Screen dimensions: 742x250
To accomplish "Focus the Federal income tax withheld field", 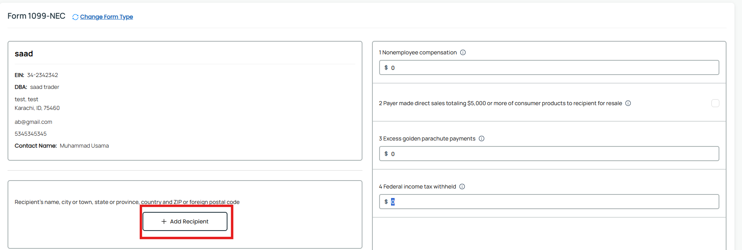I will pyautogui.click(x=549, y=202).
